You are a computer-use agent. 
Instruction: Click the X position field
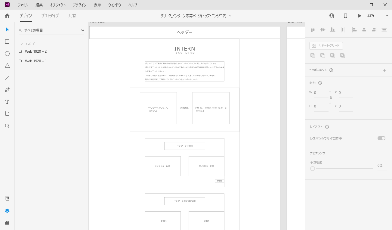coord(346,93)
